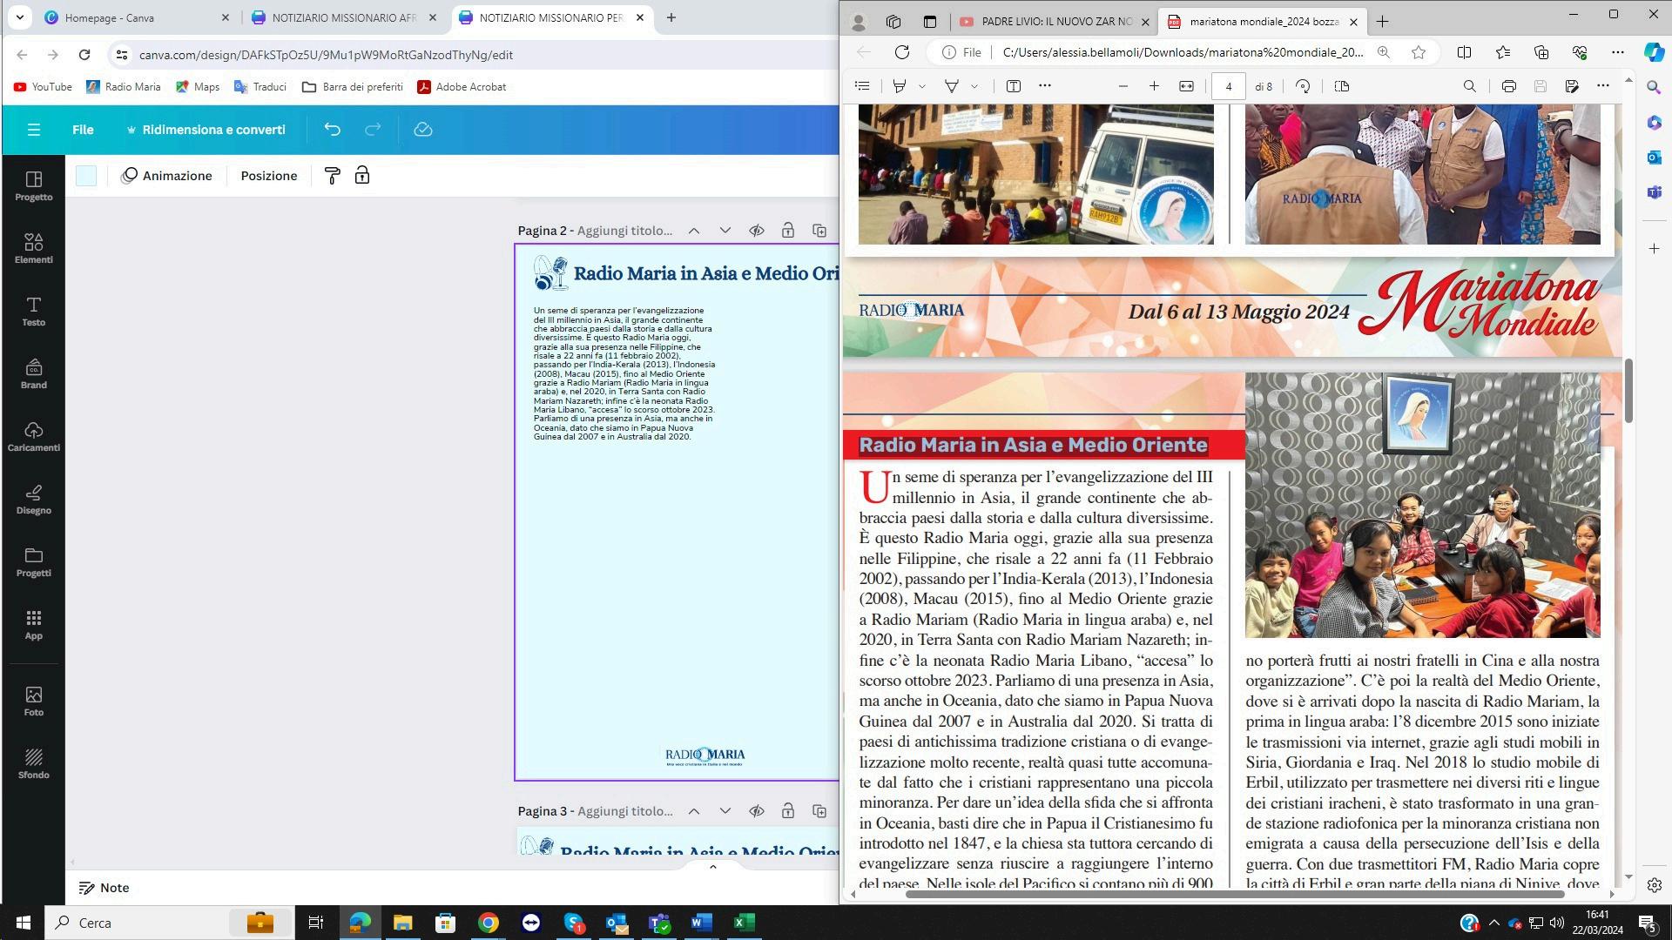This screenshot has height=940, width=1672.
Task: Click the undo arrow in Canva header
Action: click(332, 130)
